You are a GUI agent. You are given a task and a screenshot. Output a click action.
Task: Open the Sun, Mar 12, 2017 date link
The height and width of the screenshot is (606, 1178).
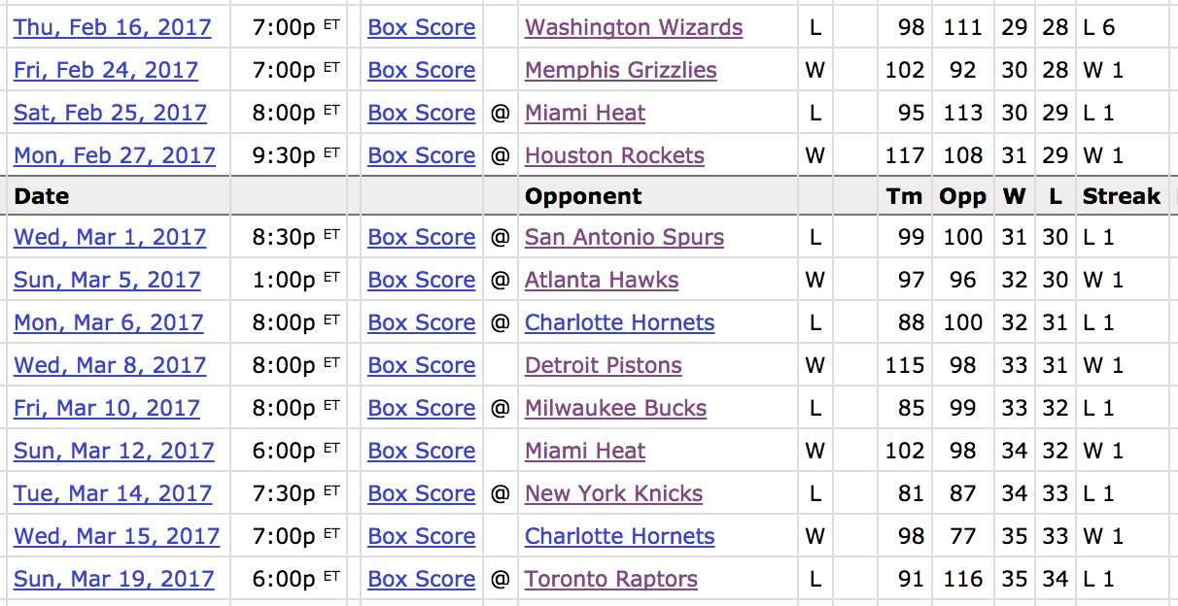tap(113, 451)
